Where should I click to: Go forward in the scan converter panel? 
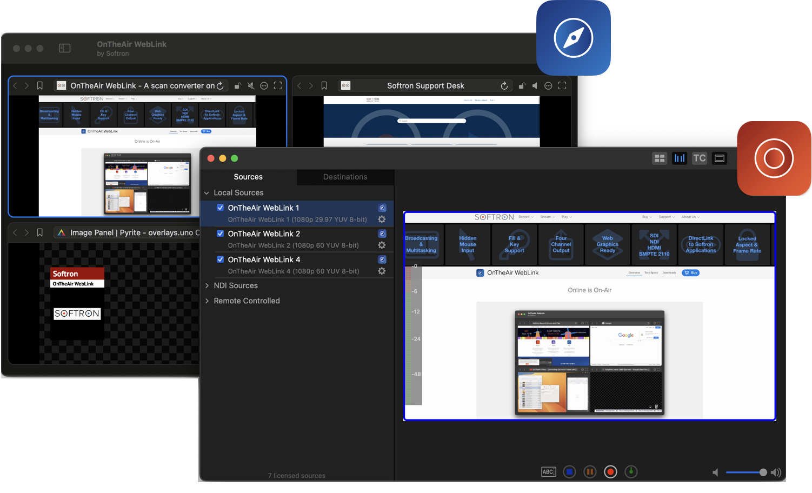[x=26, y=85]
